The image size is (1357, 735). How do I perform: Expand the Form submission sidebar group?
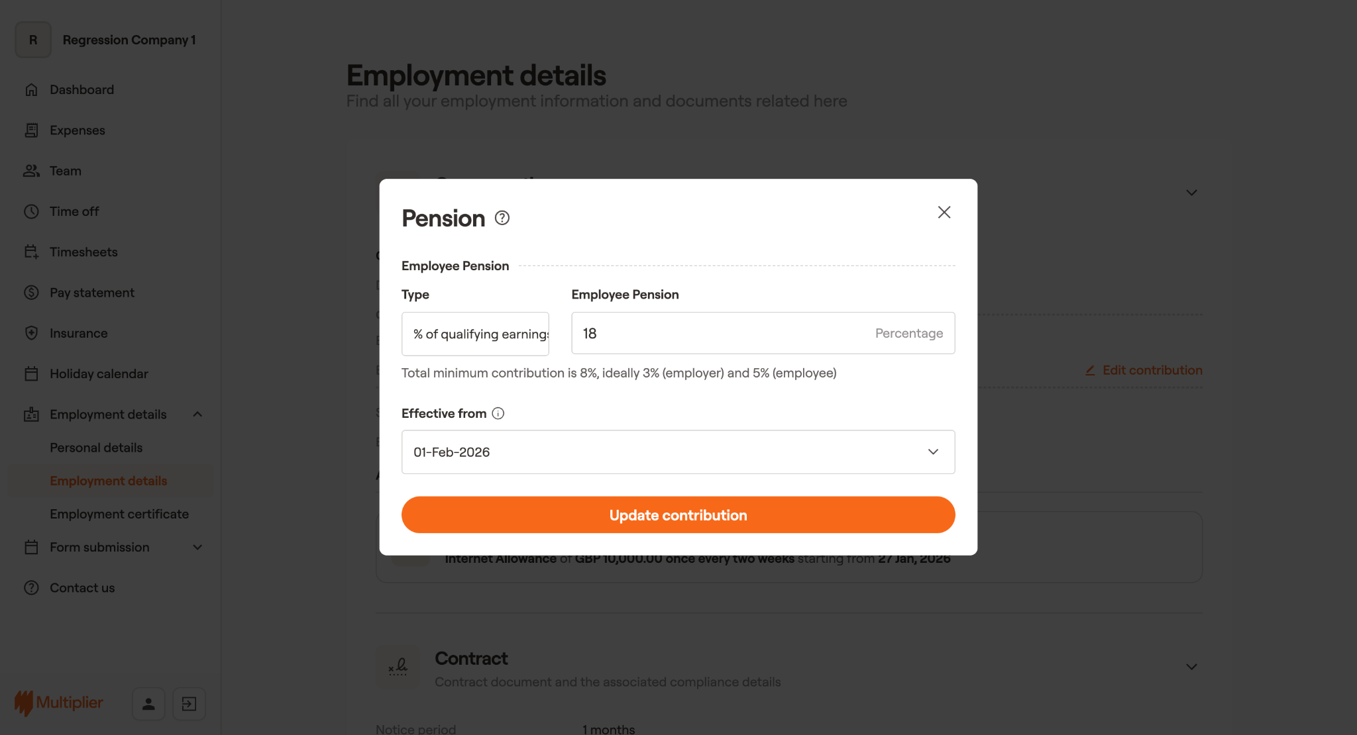point(197,548)
